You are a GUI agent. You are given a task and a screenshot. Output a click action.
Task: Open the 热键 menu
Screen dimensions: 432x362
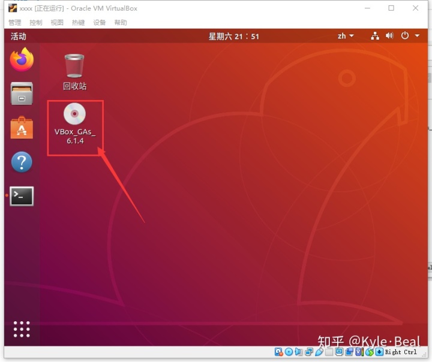(78, 22)
